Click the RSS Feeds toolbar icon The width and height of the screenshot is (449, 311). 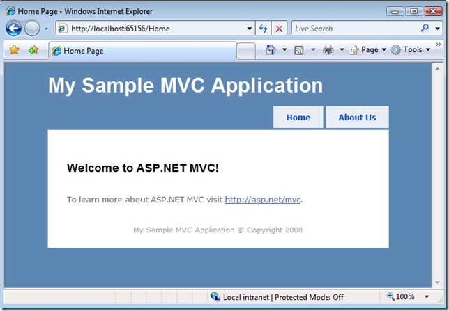click(x=299, y=50)
